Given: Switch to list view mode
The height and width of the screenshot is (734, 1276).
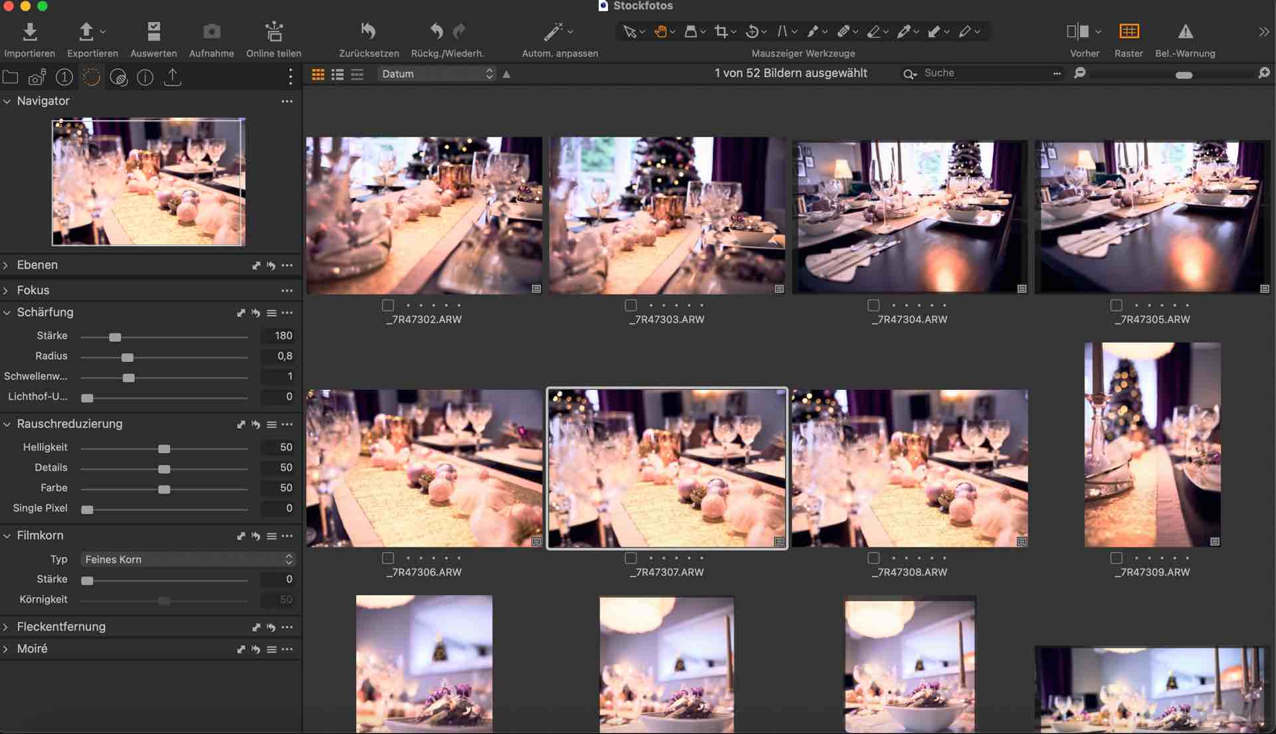Looking at the screenshot, I should coord(338,74).
